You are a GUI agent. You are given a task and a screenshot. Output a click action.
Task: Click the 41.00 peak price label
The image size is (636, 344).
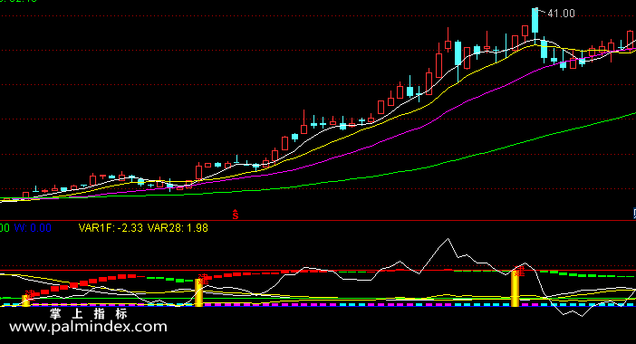(561, 14)
